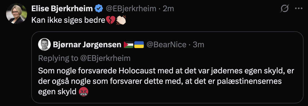
Task: Click the angry cursing face emoji
Action: pos(84,92)
